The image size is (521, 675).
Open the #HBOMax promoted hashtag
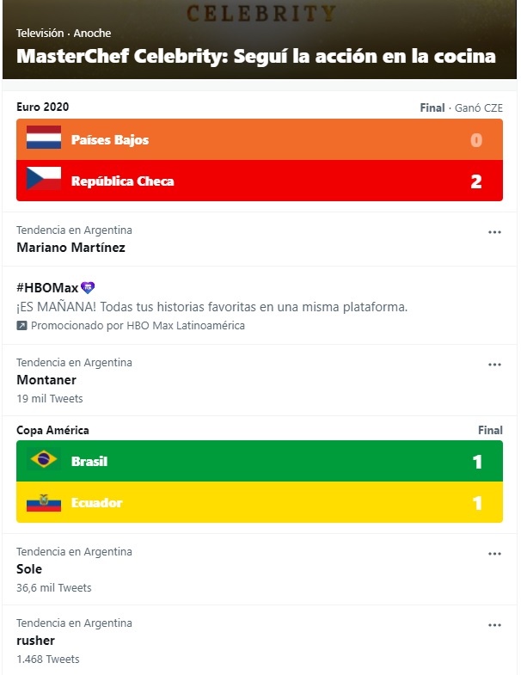coord(46,287)
